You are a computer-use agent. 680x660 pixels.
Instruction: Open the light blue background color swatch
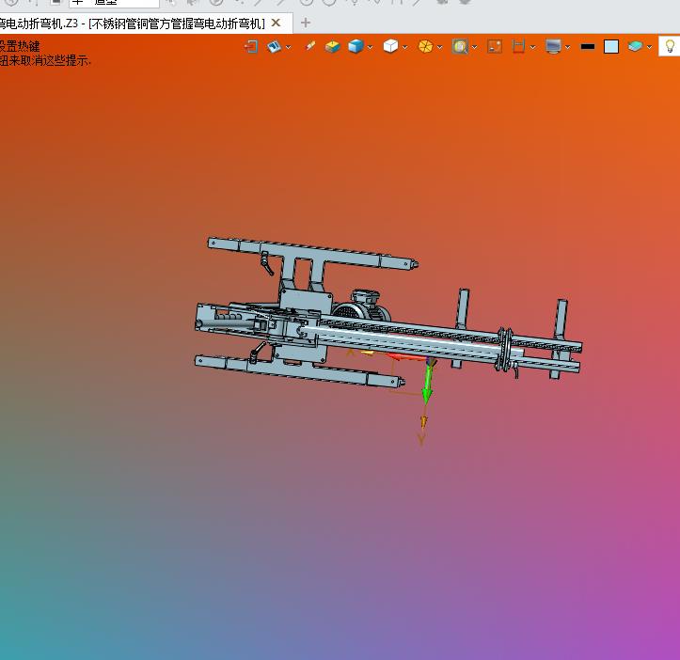611,46
